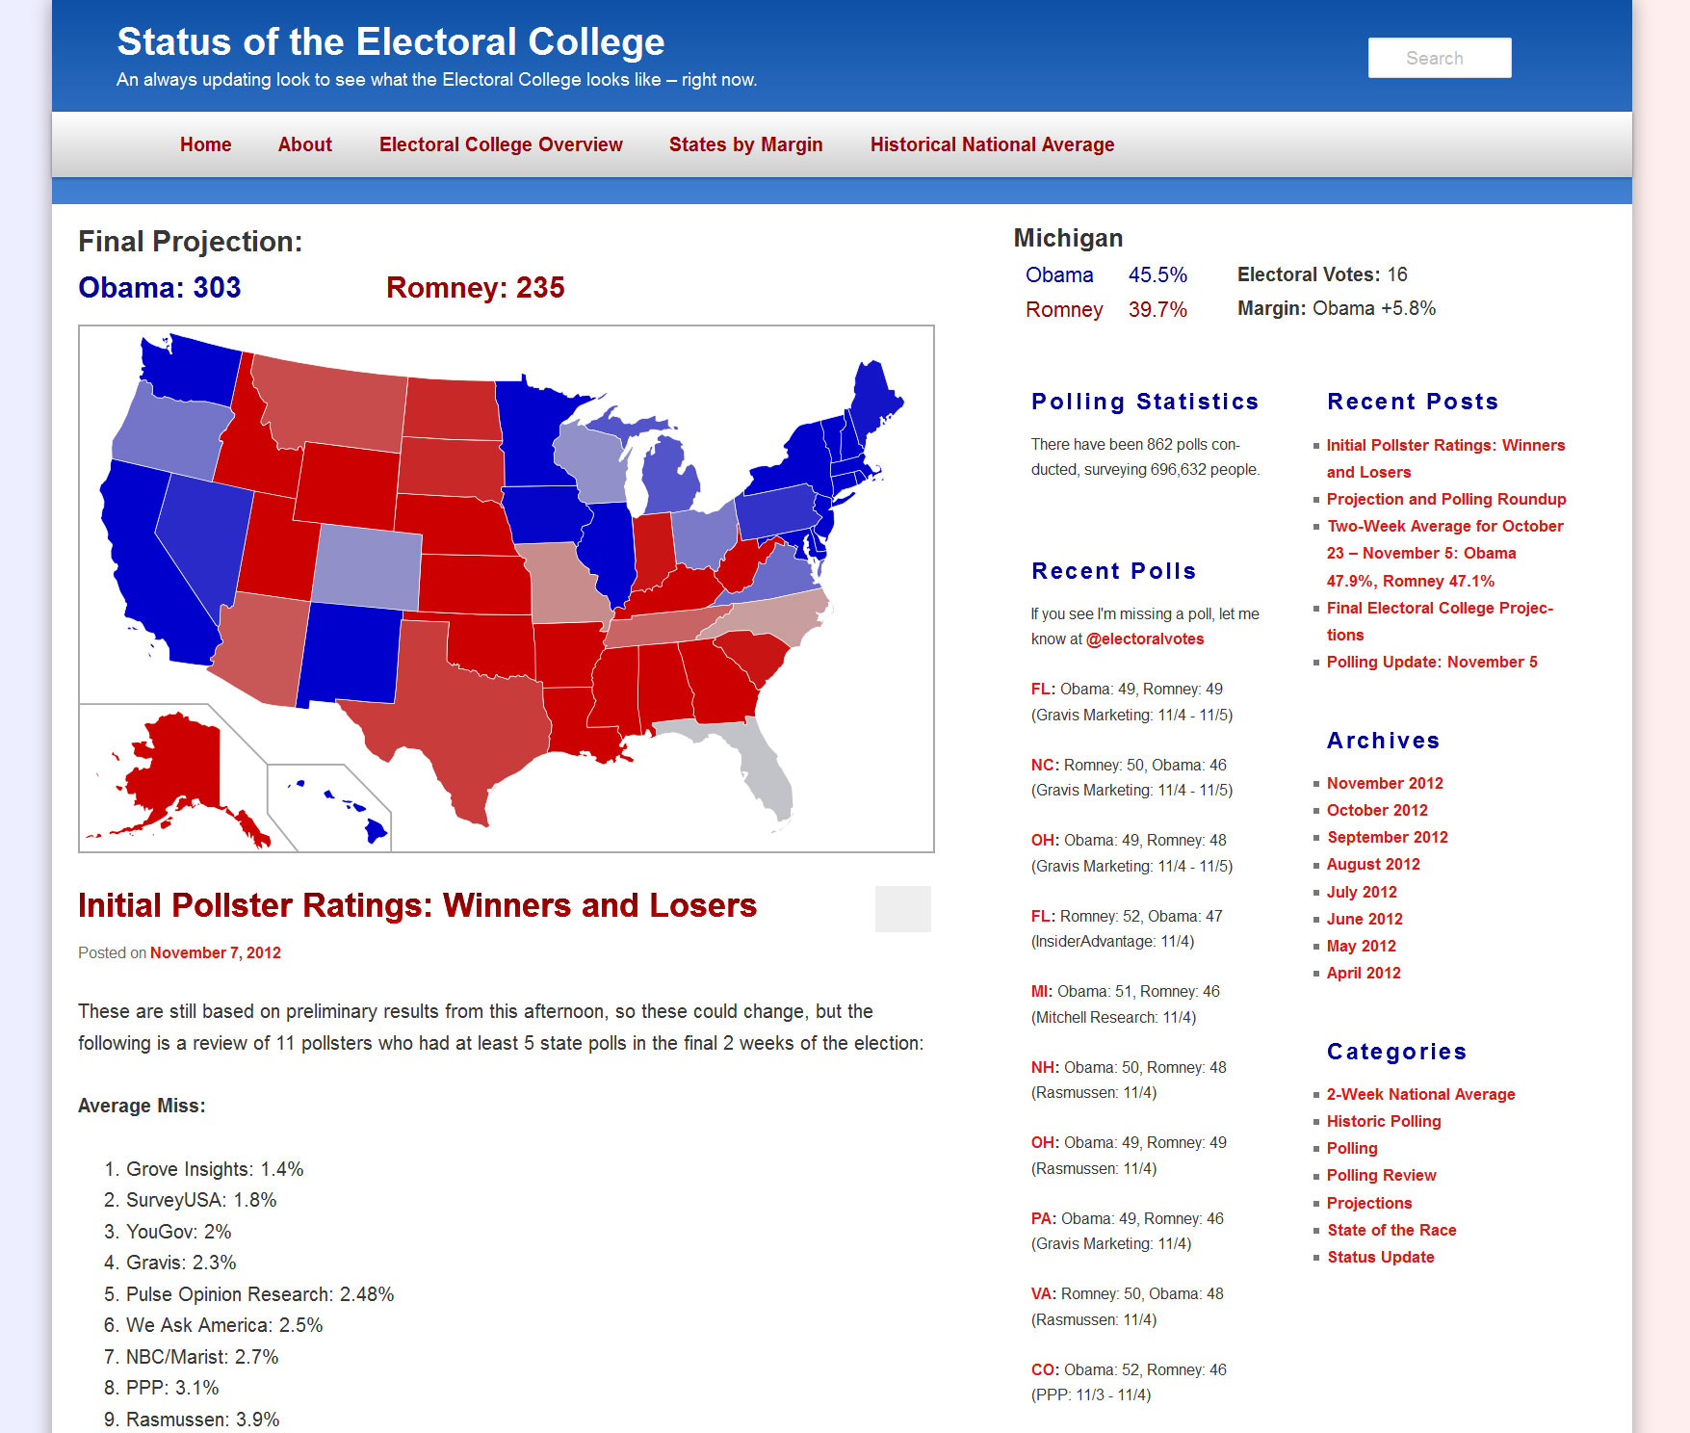Open Electoral College Overview page

coord(501,144)
